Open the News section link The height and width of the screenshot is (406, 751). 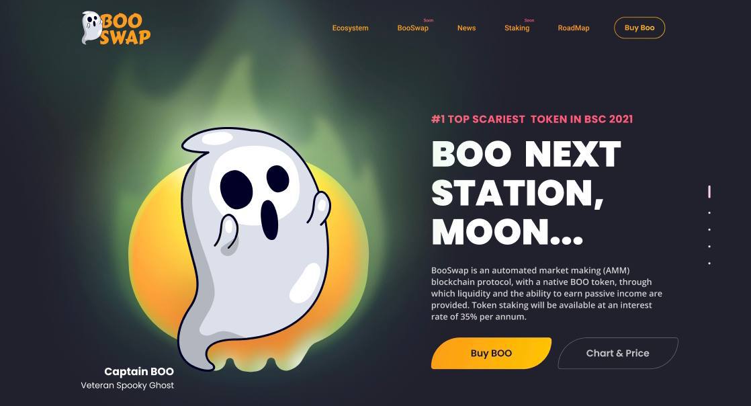coord(466,28)
